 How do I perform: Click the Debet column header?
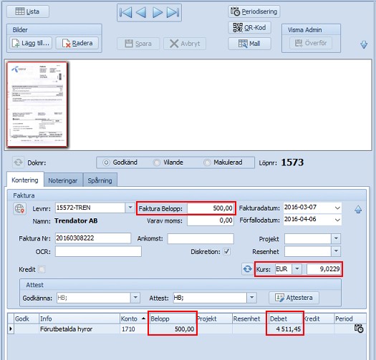pyautogui.click(x=285, y=318)
